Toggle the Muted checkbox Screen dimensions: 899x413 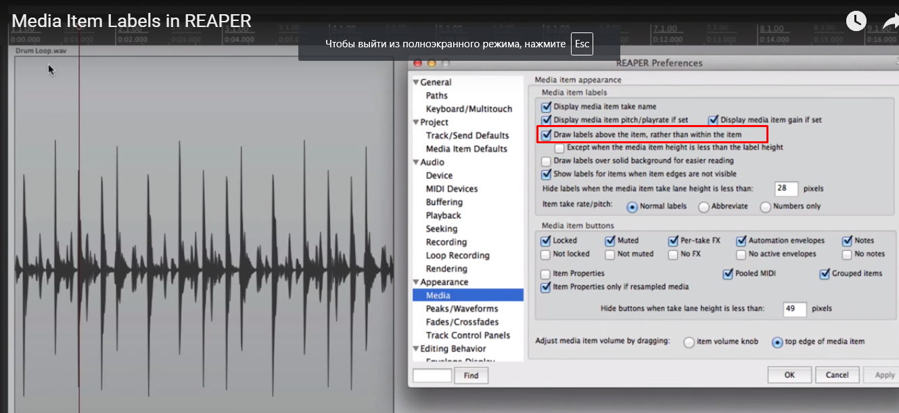click(610, 241)
